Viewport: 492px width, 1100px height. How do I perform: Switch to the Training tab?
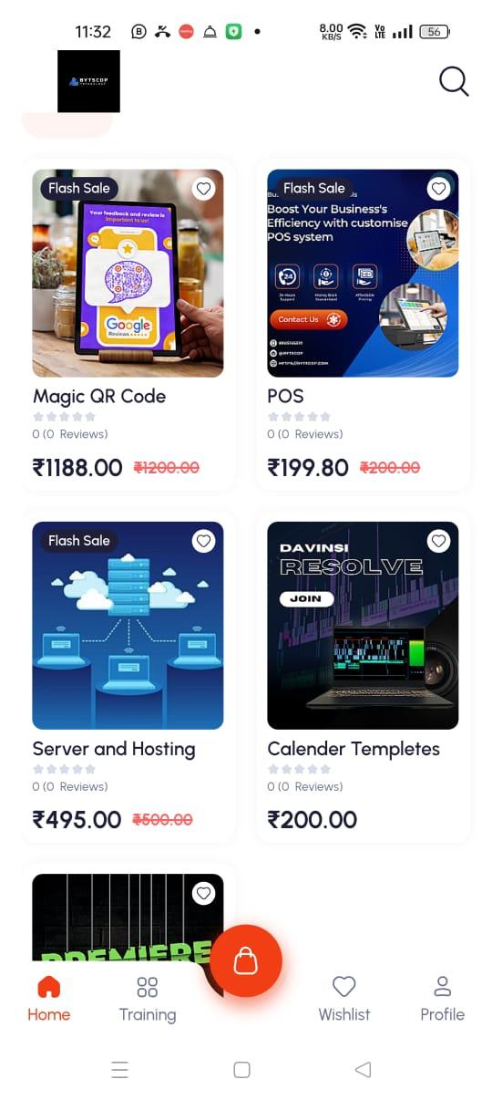point(148,999)
